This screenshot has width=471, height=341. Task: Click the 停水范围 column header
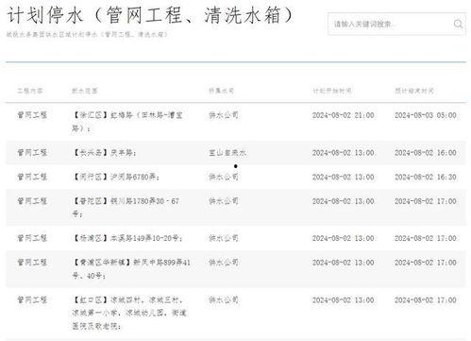[85, 91]
